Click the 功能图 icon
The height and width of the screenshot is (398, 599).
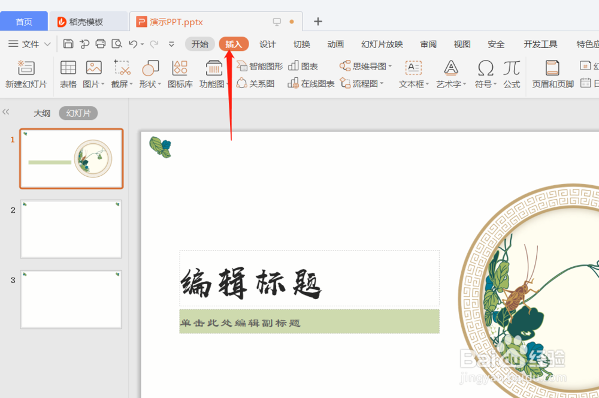point(214,68)
